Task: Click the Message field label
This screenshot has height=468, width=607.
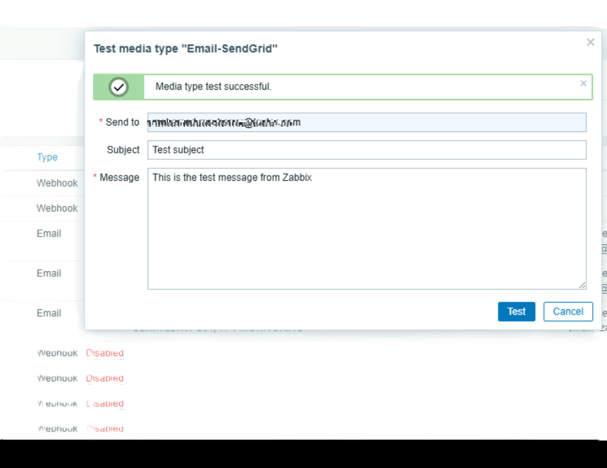Action: coord(119,177)
